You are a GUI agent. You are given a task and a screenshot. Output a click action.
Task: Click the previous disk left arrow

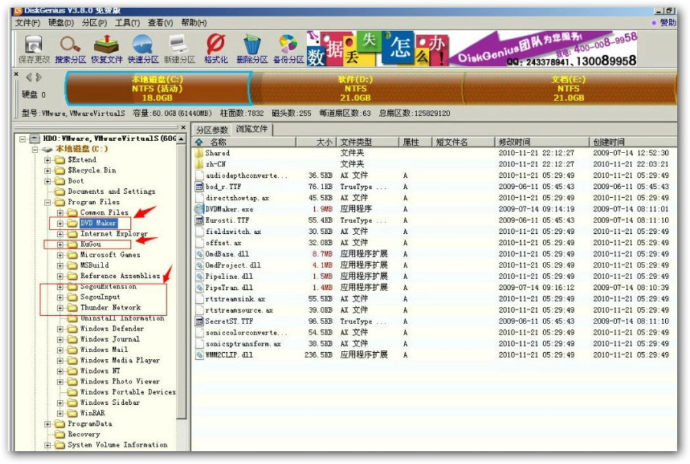click(29, 78)
